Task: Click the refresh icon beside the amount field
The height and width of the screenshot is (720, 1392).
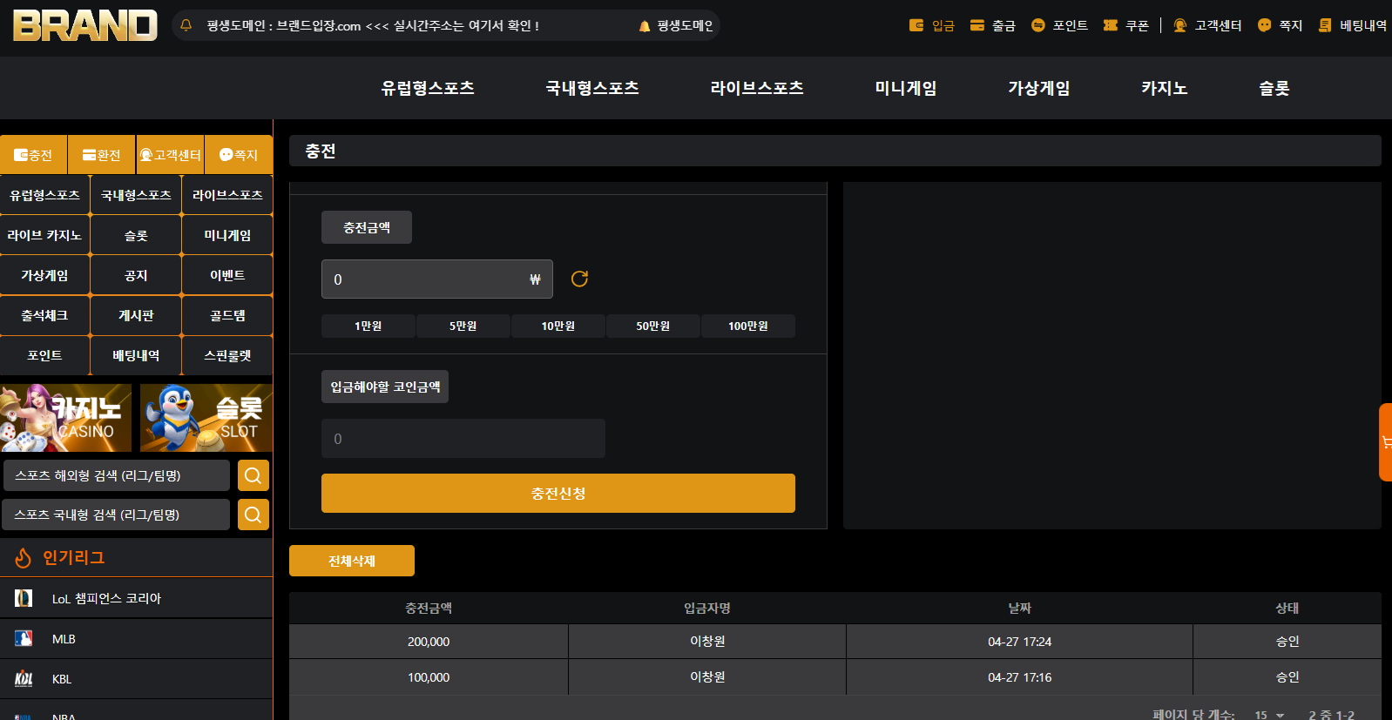Action: [x=579, y=279]
